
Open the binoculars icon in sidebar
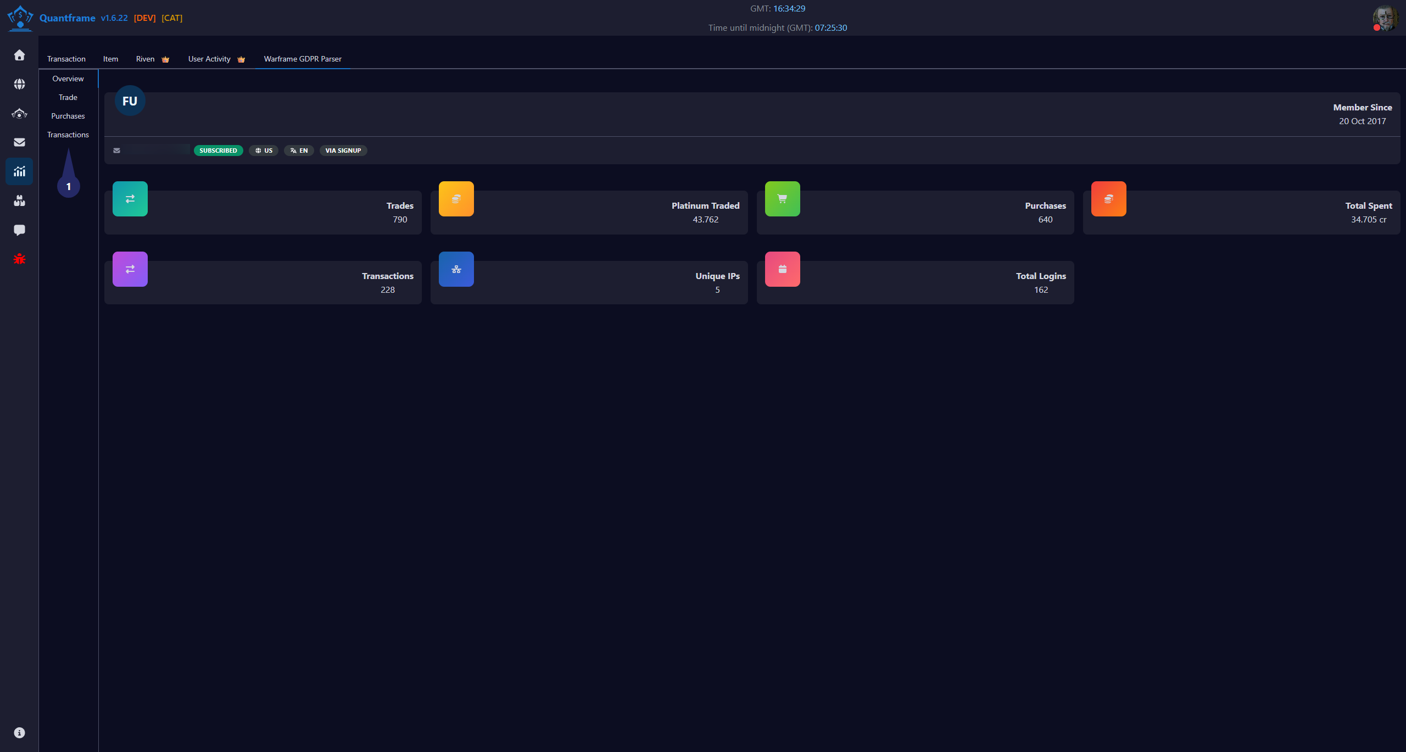pos(19,200)
